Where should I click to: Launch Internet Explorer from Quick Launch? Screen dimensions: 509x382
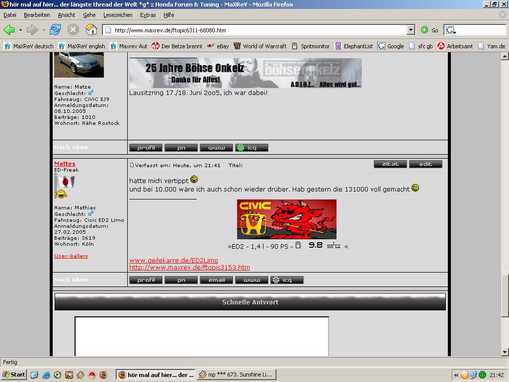(46, 375)
